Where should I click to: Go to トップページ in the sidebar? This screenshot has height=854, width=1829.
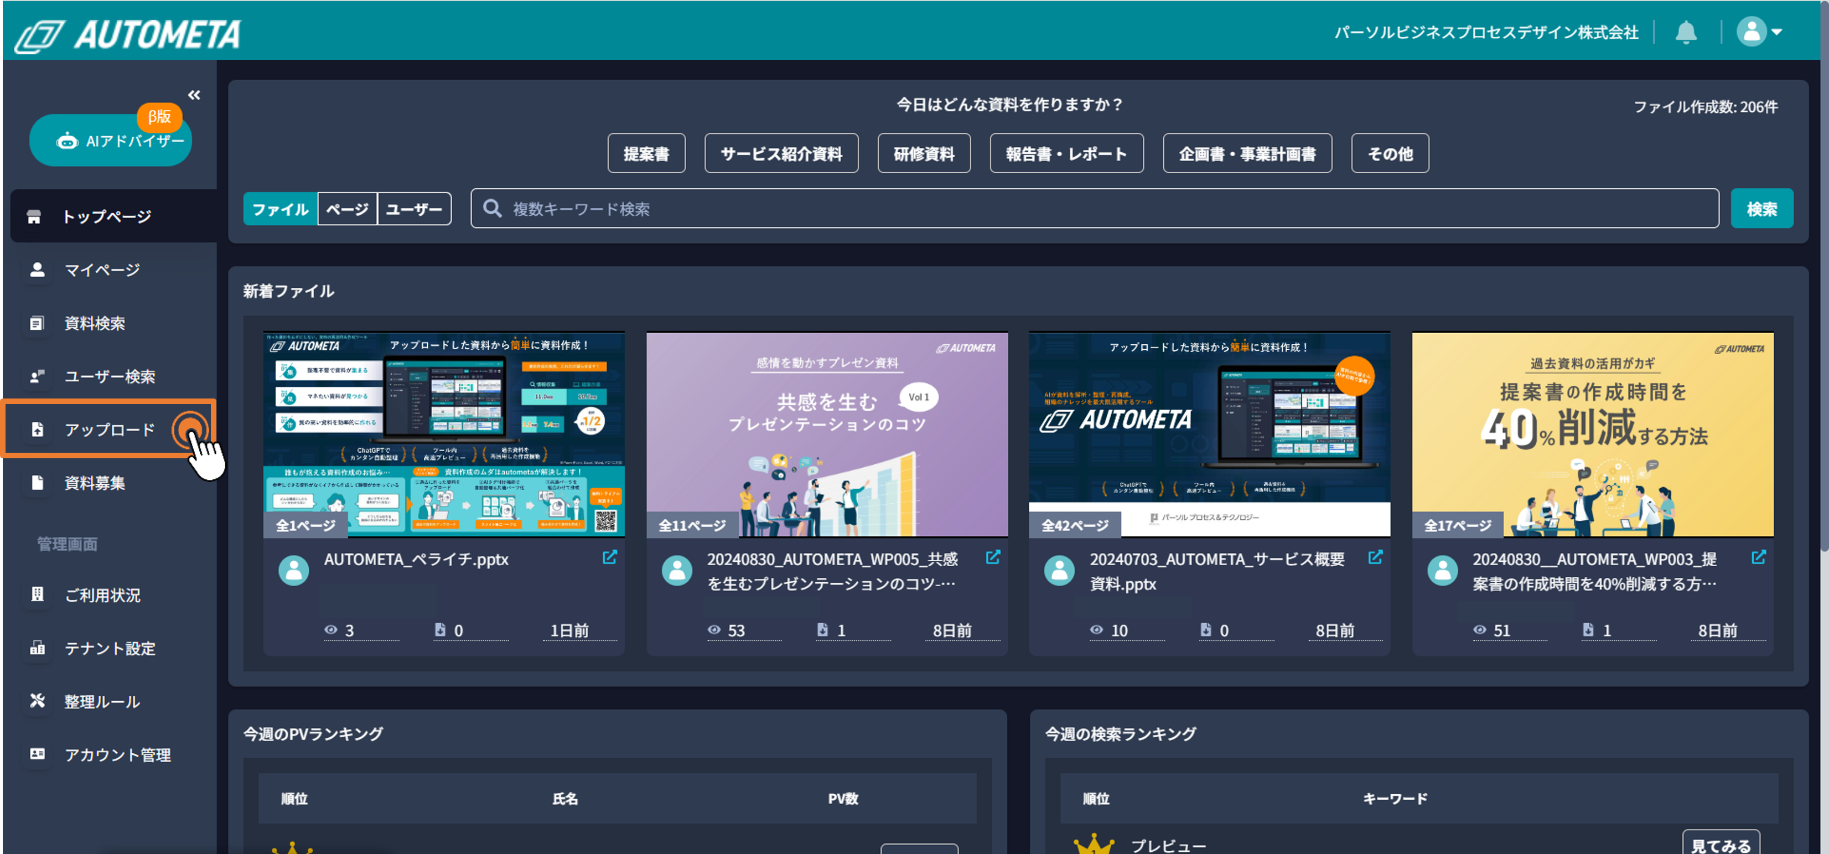pos(113,216)
